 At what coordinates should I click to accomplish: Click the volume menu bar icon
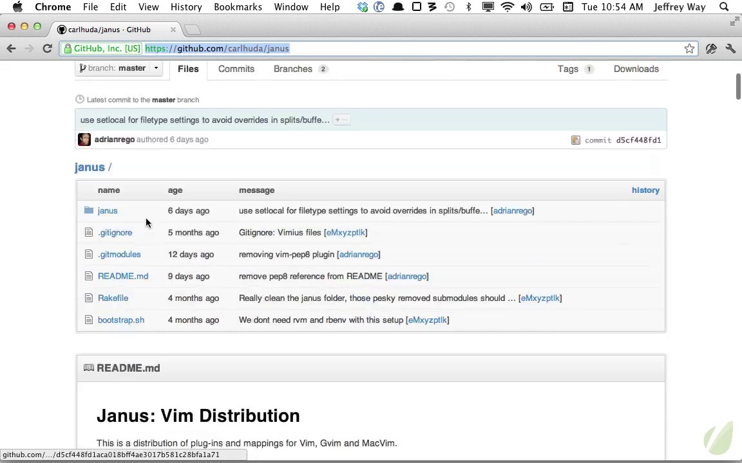pos(526,6)
